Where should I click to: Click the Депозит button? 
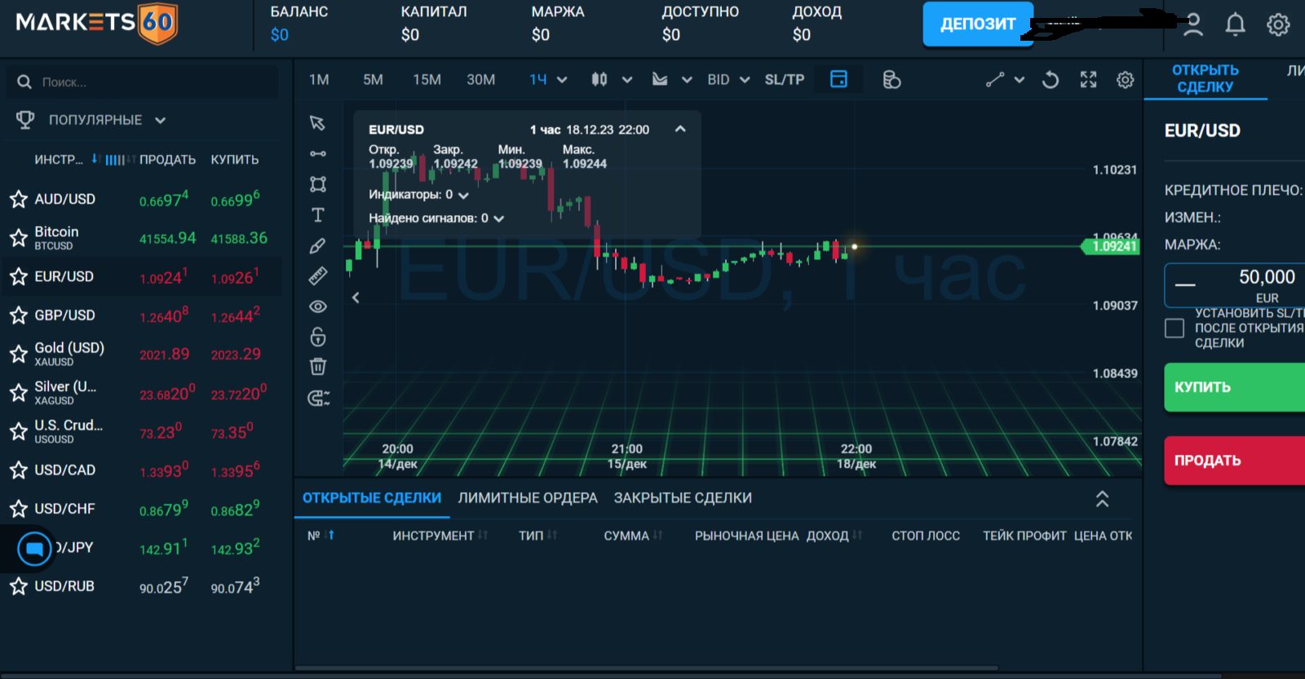point(978,24)
